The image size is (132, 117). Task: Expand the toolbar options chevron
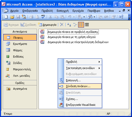[x=129, y=17]
